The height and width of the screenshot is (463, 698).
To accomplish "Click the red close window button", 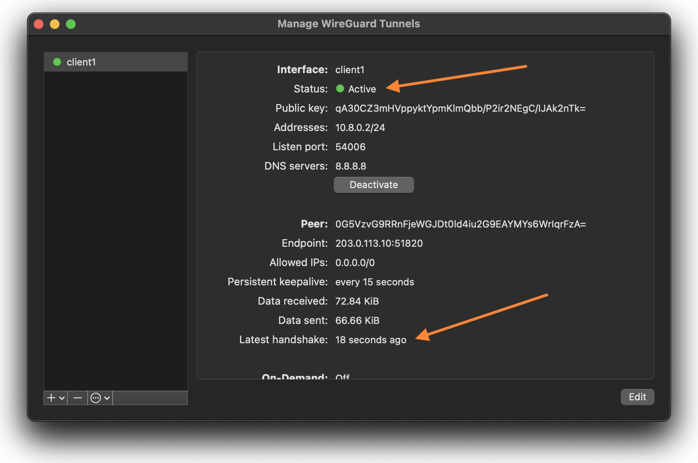I will click(39, 24).
